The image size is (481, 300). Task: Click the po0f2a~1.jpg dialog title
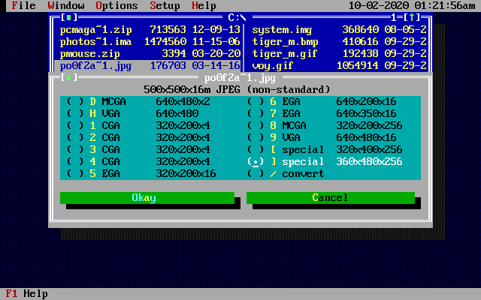tap(240, 78)
